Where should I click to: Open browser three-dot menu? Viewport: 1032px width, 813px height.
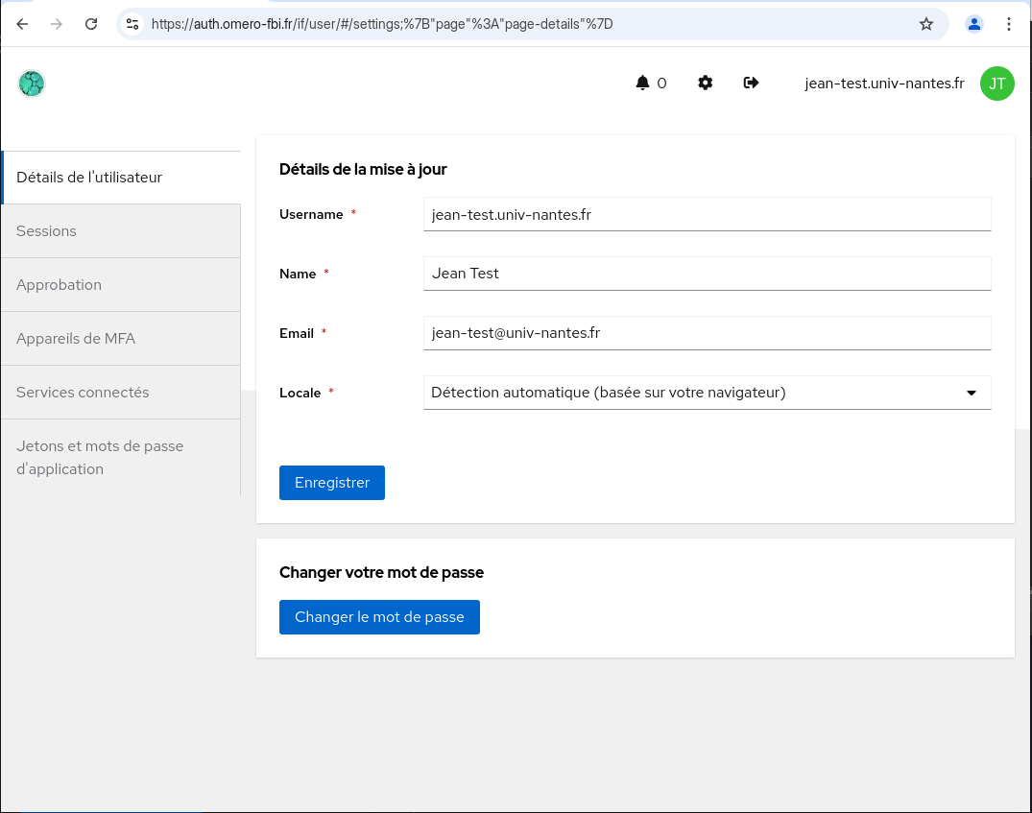tap(1008, 24)
